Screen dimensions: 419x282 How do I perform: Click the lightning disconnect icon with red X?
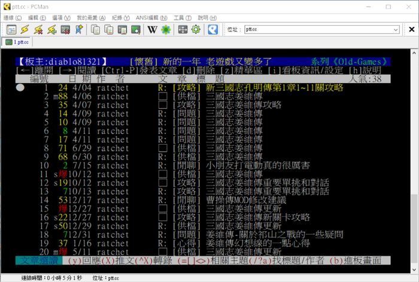point(38,30)
